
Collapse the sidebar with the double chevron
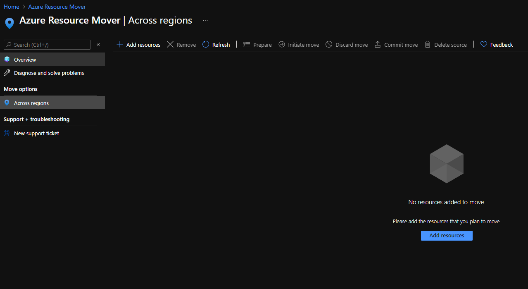98,45
